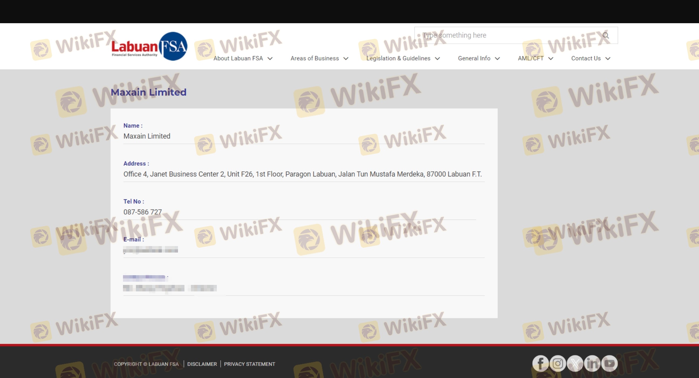The height and width of the screenshot is (378, 699).
Task: Expand About Labuan FSA chevron
Action: point(270,59)
